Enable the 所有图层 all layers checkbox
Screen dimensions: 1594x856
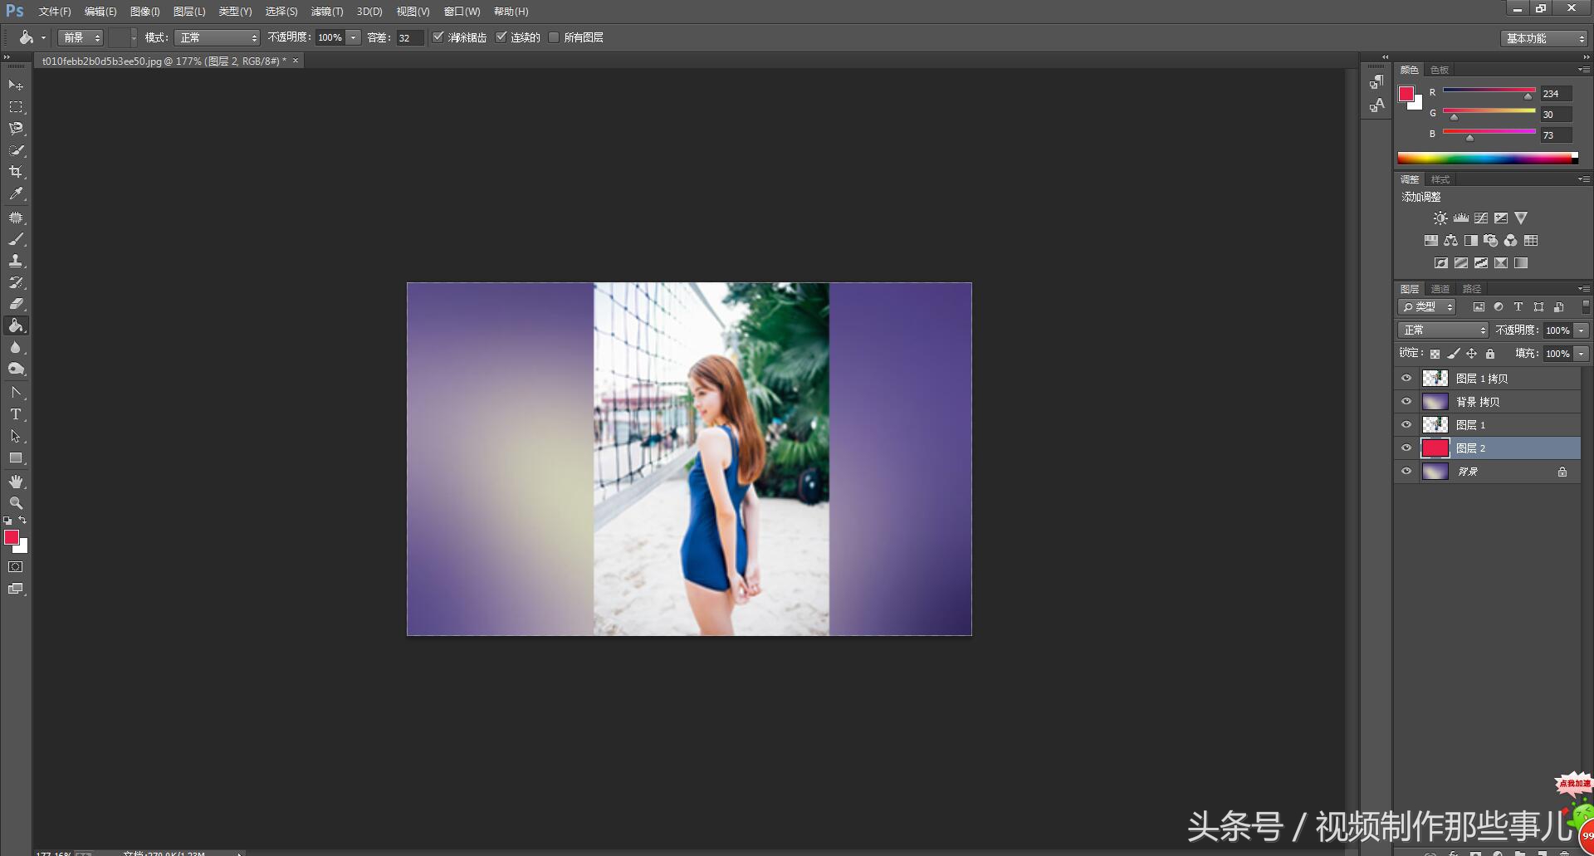coord(554,37)
